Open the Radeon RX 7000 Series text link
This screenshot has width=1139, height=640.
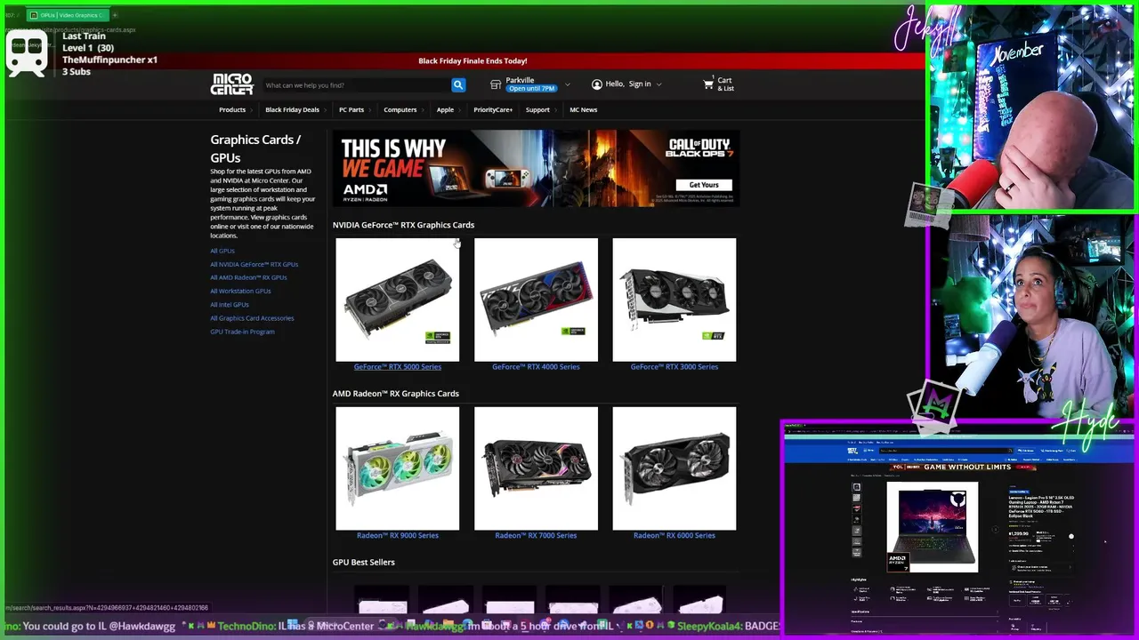pos(536,535)
